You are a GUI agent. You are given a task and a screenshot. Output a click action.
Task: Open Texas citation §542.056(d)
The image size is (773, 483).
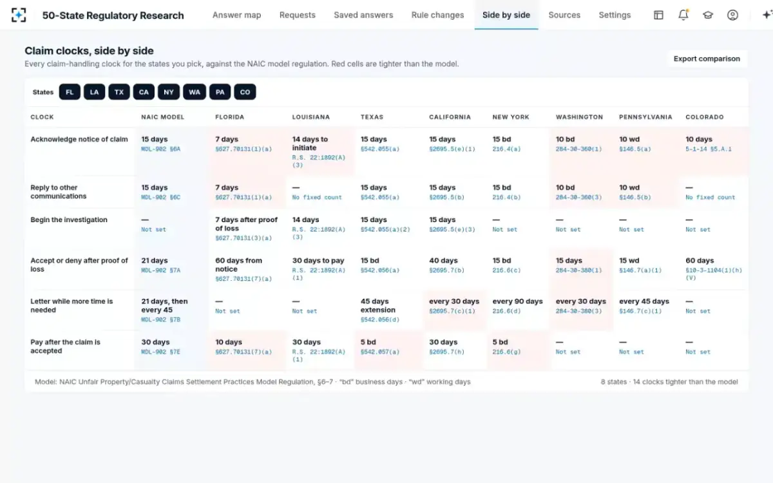point(380,319)
